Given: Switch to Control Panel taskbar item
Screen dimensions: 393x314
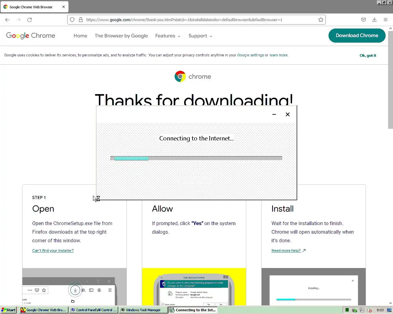Looking at the screenshot, I should [x=93, y=310].
